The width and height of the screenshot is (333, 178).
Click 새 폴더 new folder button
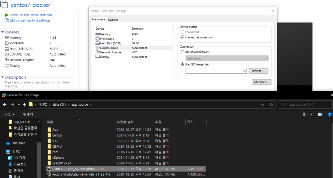tap(28, 114)
